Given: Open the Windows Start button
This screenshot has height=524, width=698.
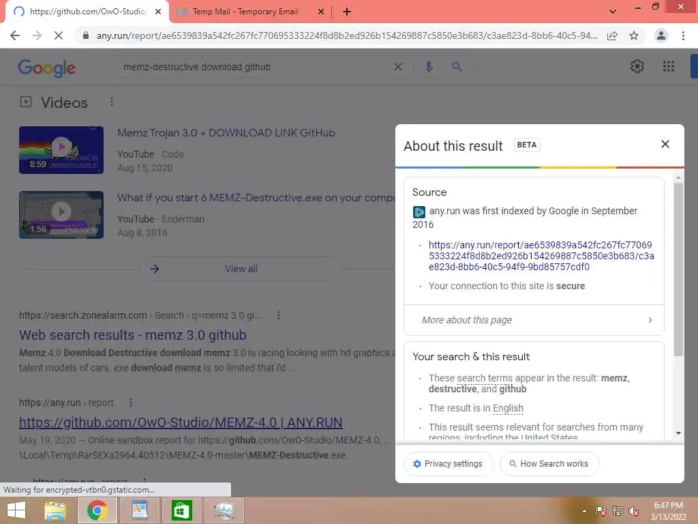Looking at the screenshot, I should click(x=16, y=510).
